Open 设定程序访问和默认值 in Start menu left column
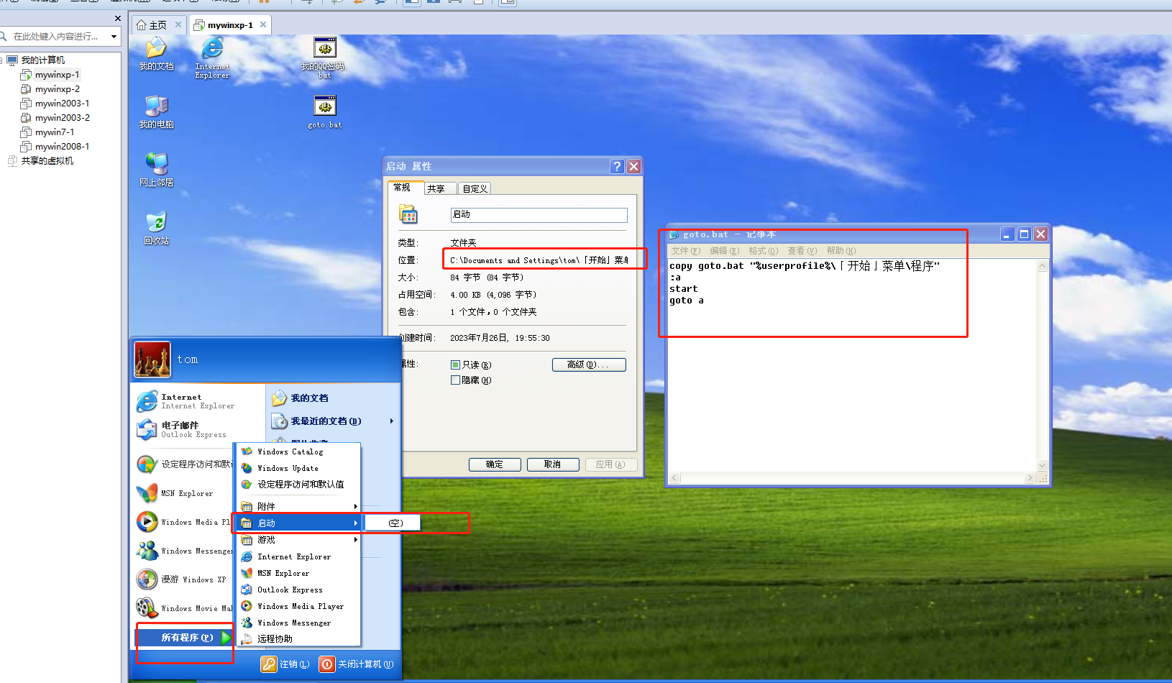The width and height of the screenshot is (1172, 683). tap(185, 464)
